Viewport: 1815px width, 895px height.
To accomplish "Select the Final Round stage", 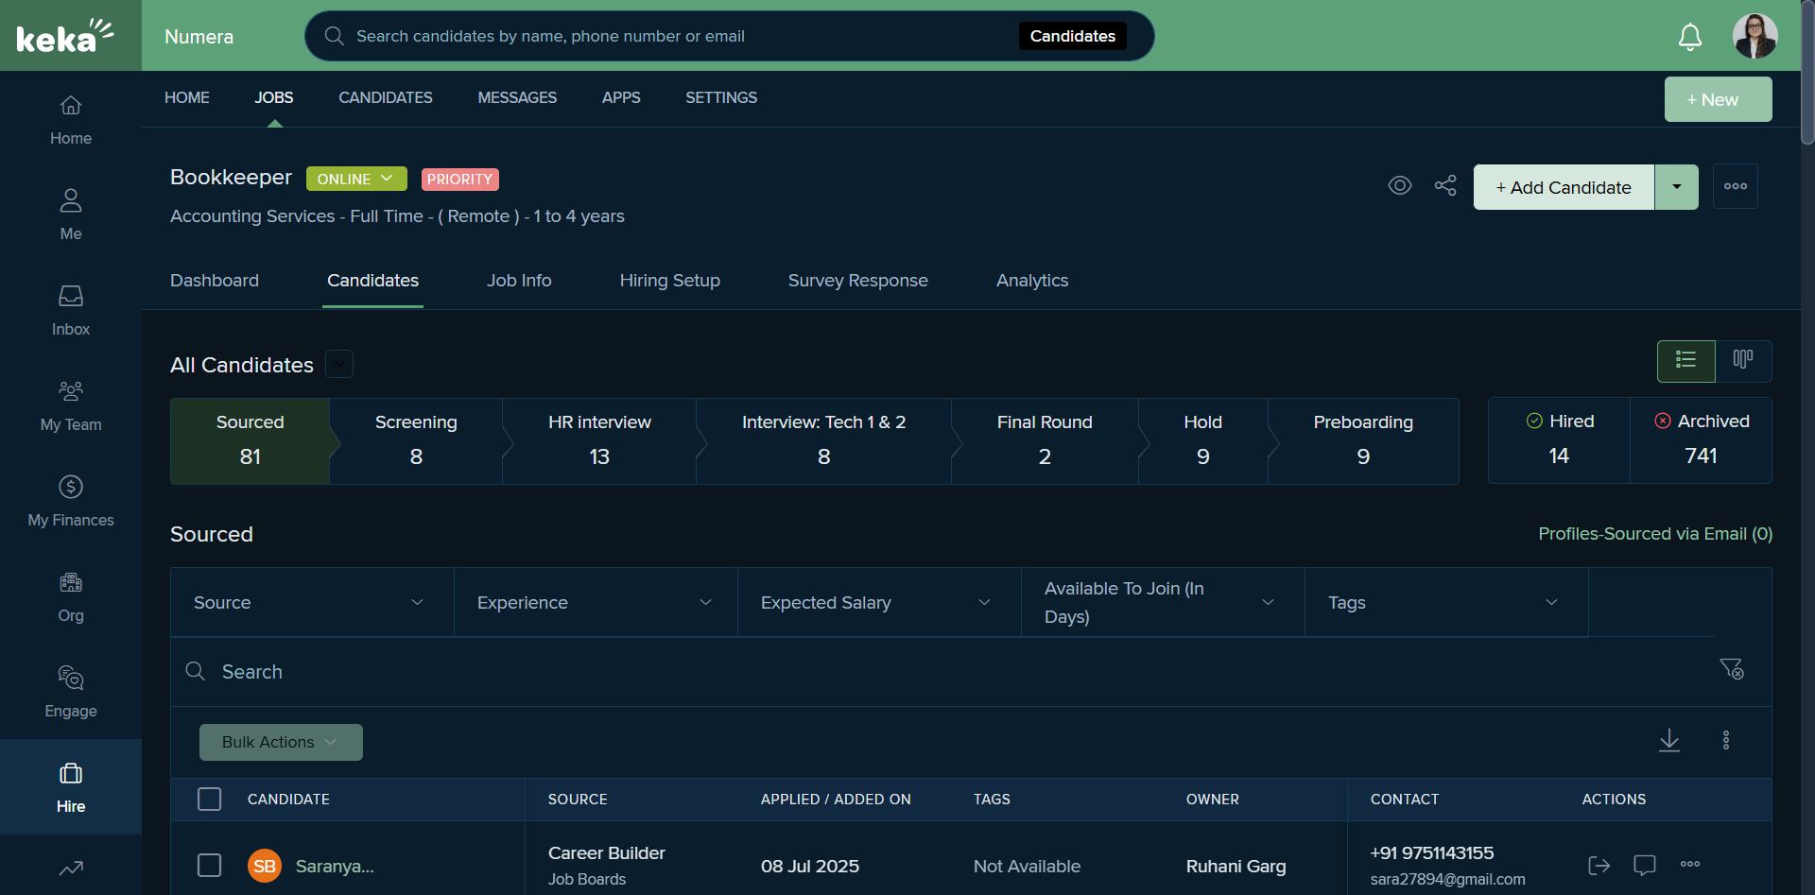I will [x=1045, y=440].
